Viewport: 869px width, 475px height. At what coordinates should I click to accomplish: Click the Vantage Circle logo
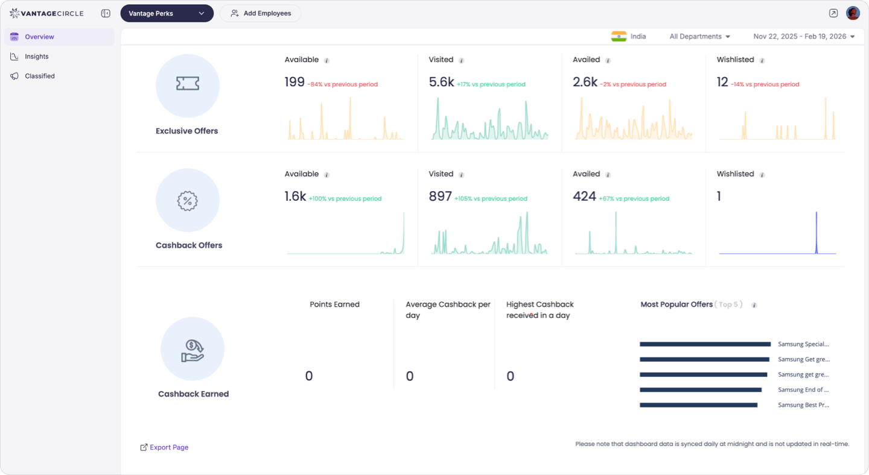point(46,13)
